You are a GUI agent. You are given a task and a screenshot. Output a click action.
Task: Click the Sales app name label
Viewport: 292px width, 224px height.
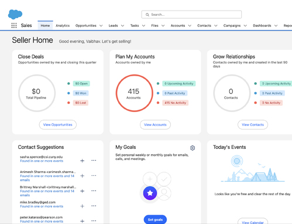26,25
